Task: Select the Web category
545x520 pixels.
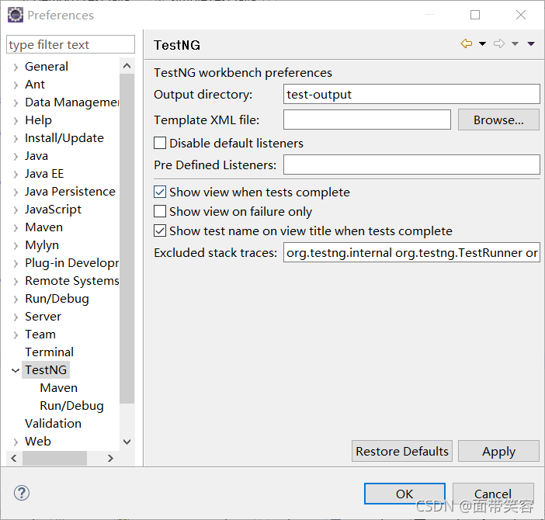Action: click(37, 442)
